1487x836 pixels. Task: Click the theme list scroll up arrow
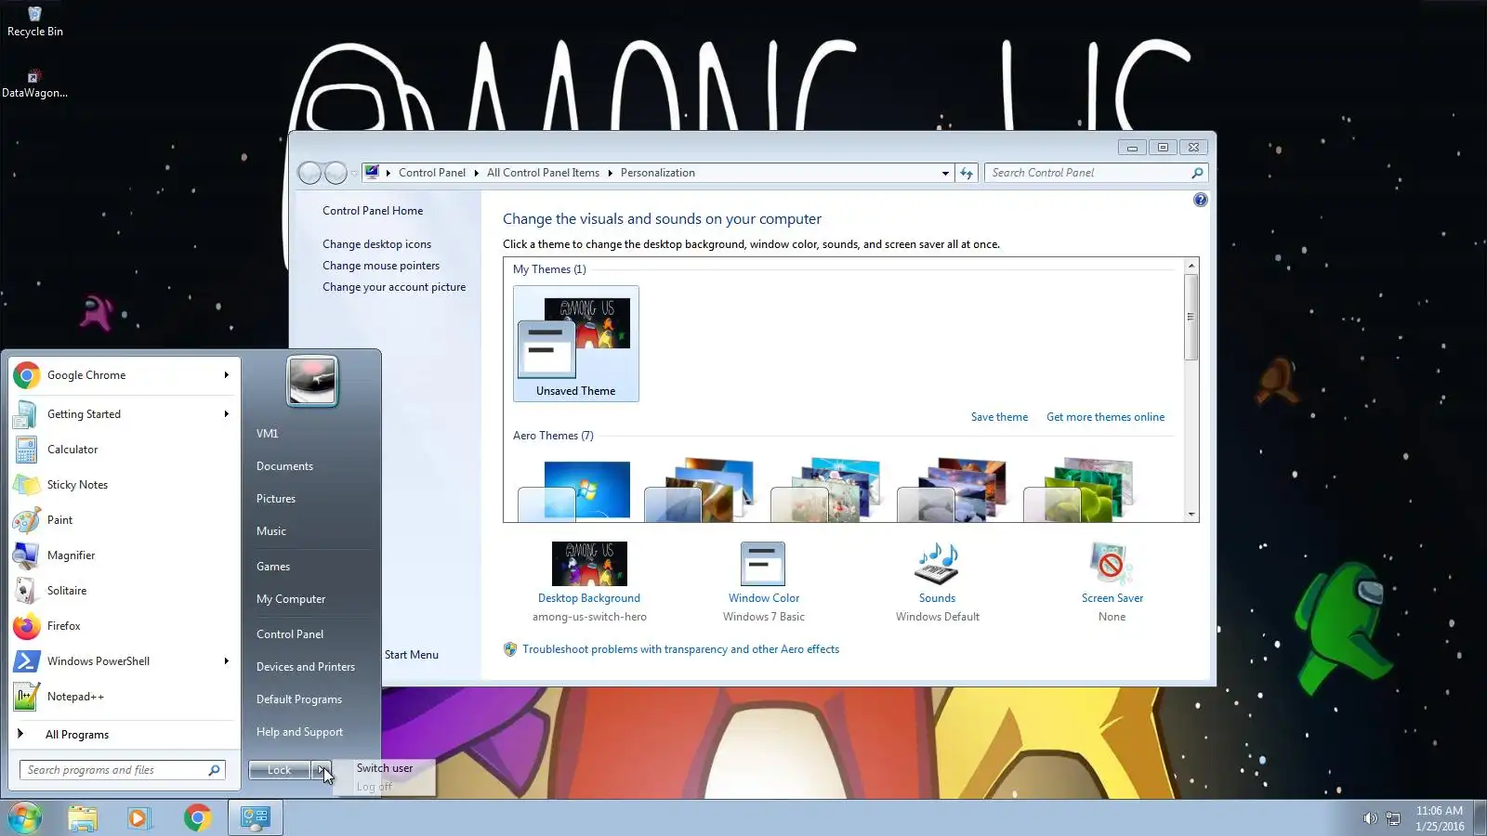(x=1191, y=266)
